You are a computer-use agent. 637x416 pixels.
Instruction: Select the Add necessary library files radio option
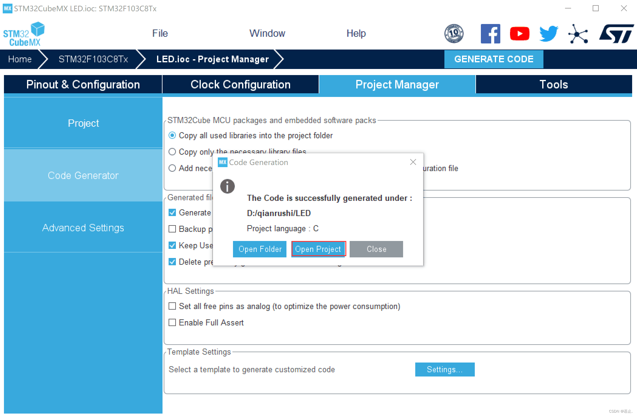172,168
